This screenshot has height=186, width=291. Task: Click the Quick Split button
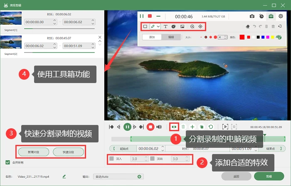[68, 152]
